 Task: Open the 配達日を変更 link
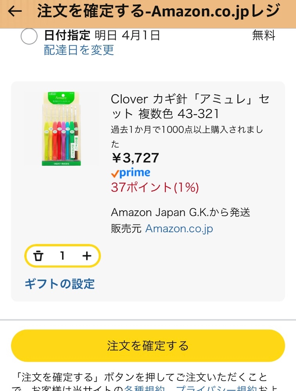79,50
